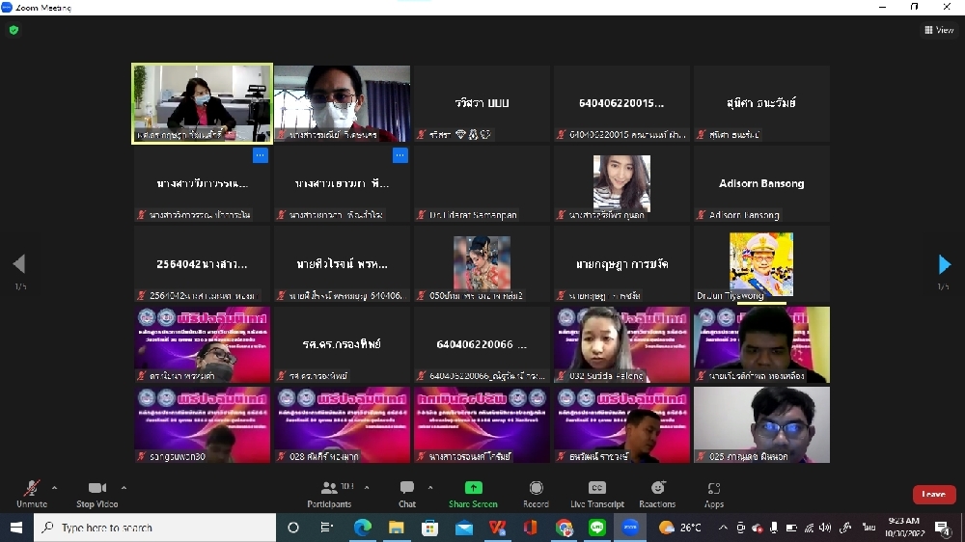This screenshot has height=542, width=965.
Task: Click the red Leave button
Action: 933,495
